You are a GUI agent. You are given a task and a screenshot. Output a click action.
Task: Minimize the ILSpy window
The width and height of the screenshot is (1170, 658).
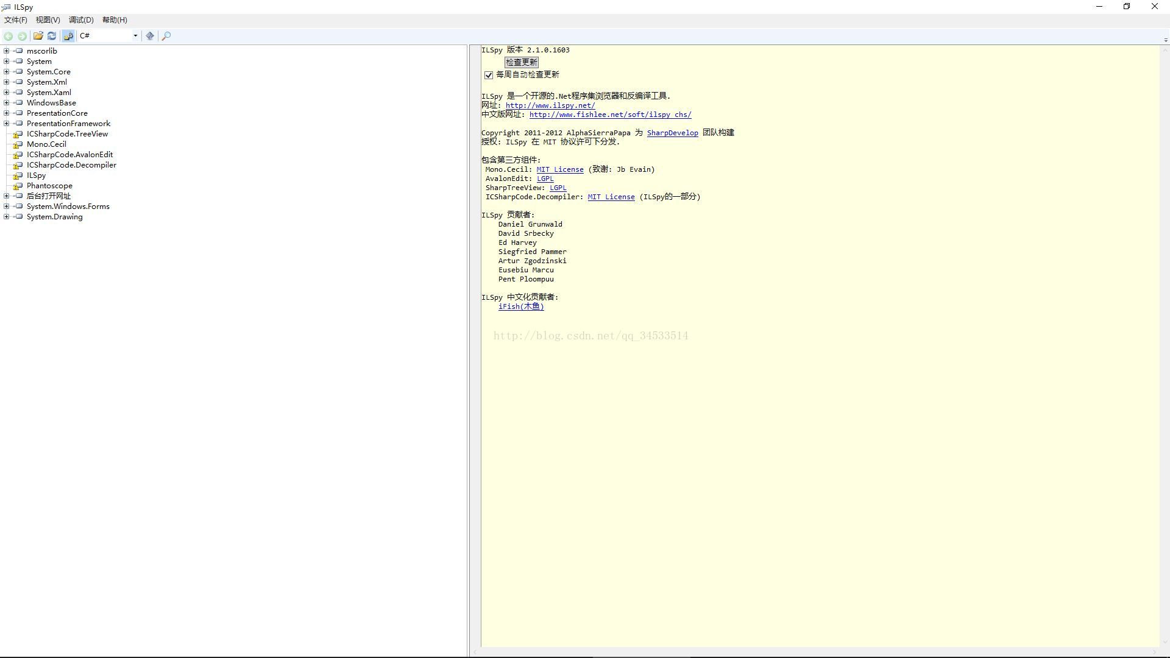click(1099, 7)
